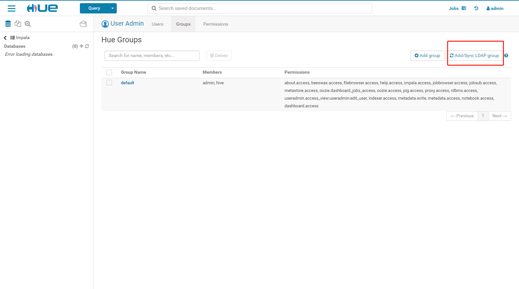Check the default group checkbox
519x289 pixels.
pyautogui.click(x=109, y=83)
